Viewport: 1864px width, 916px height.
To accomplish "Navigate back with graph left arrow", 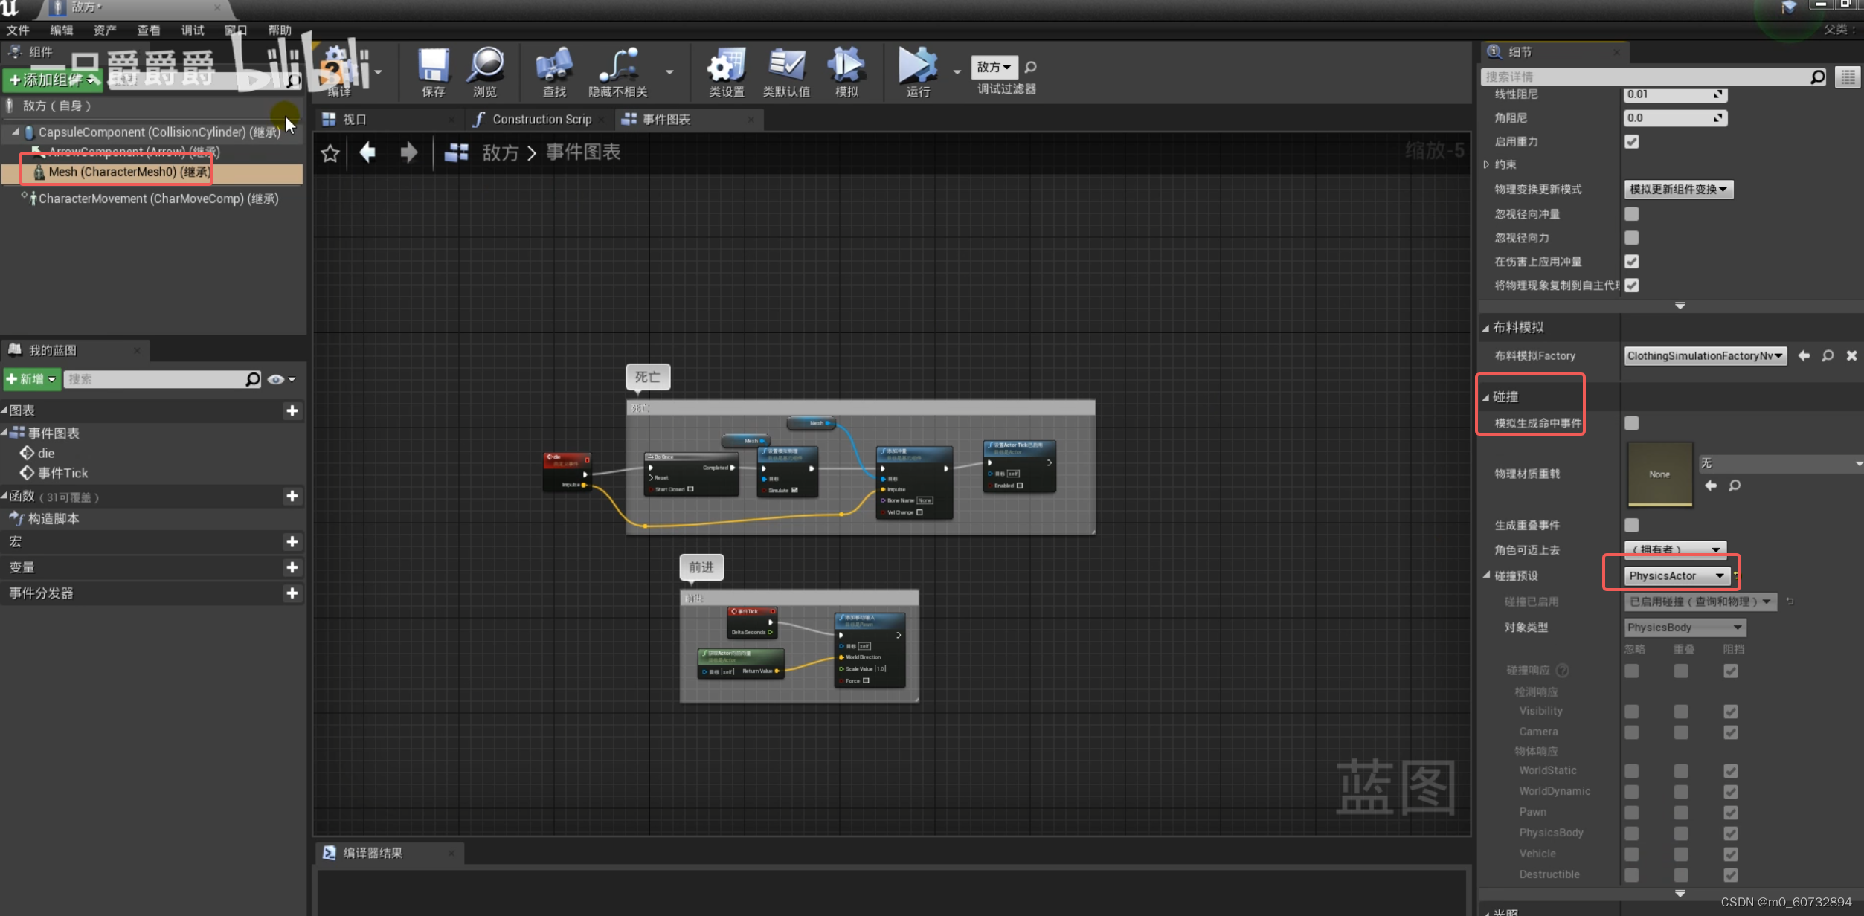I will pos(367,152).
